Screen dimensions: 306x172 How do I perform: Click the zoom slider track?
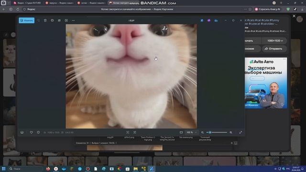point(217,132)
